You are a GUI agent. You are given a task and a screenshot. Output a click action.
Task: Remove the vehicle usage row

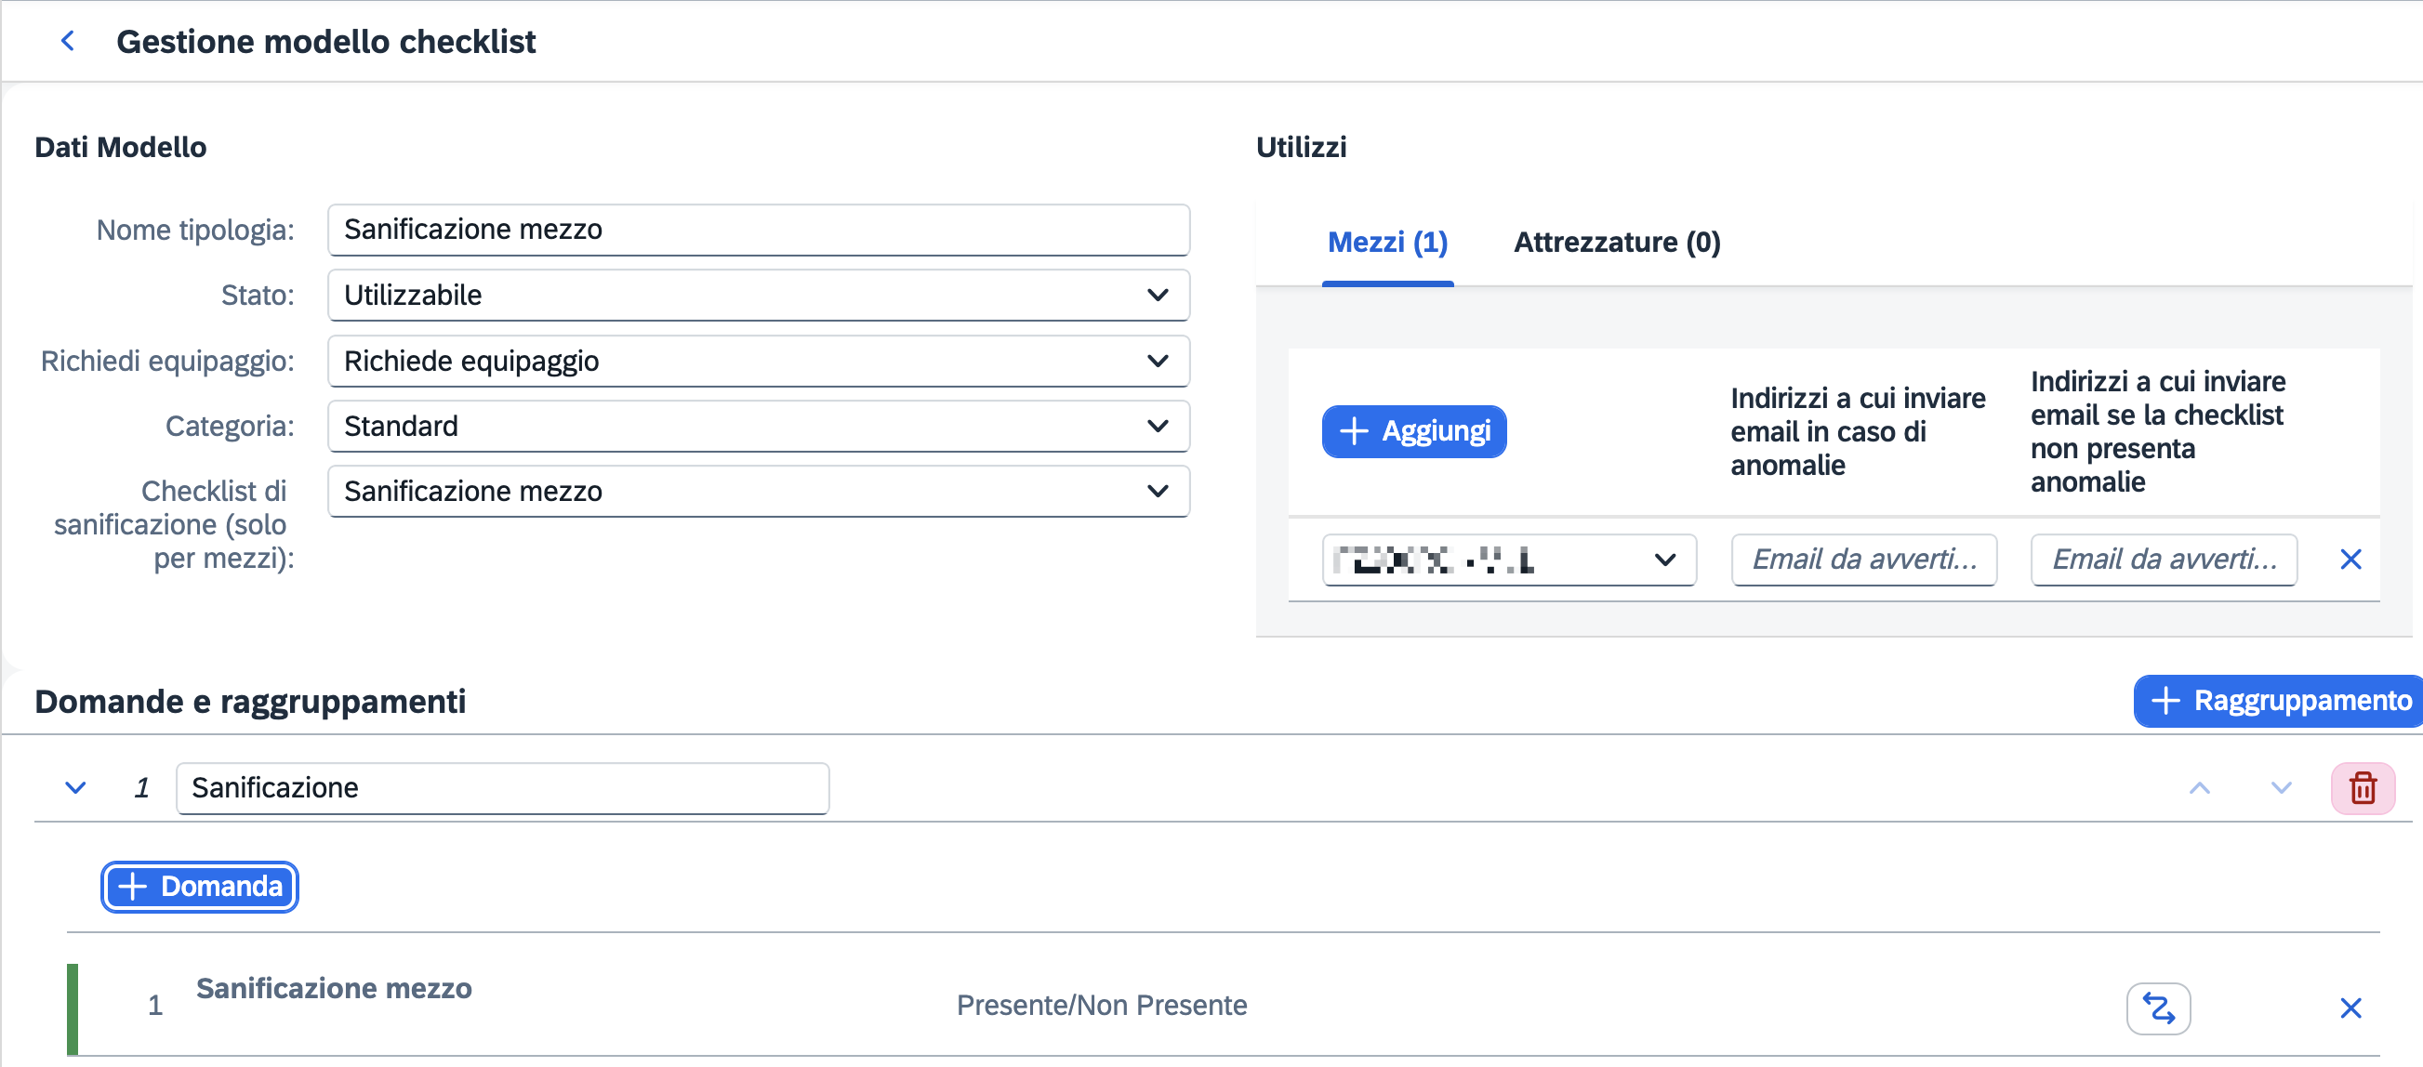(2350, 560)
